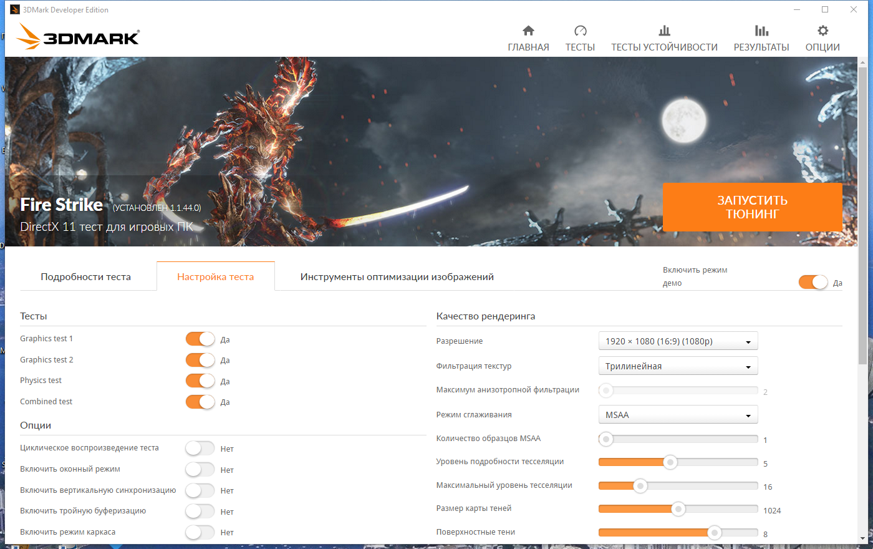Click the 3DMark logo
Screen dimensions: 873x549
(78, 37)
